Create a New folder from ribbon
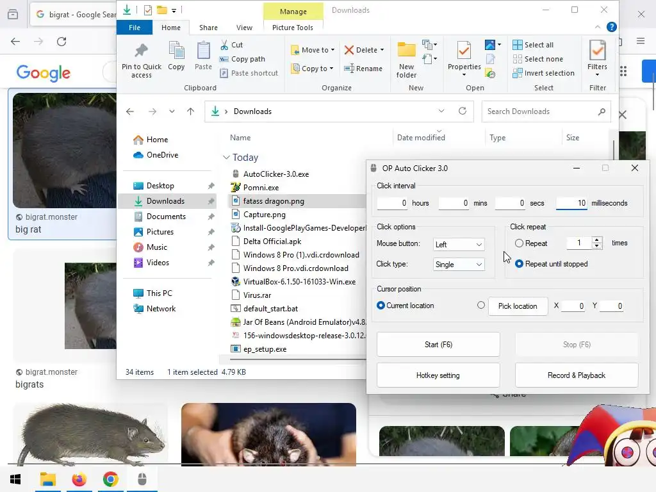 point(406,60)
